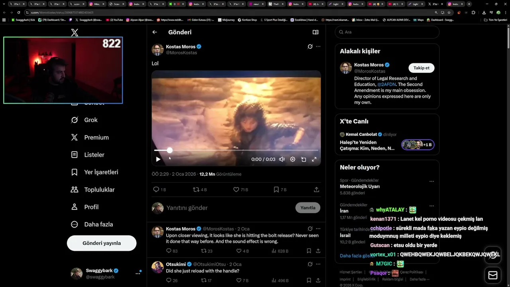Open Profil in the left sidebar
Image resolution: width=510 pixels, height=287 pixels.
[84, 207]
